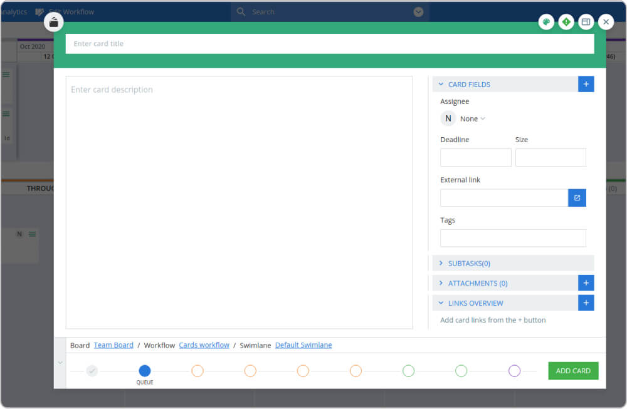Select the blue Queue workflow step

tap(145, 371)
